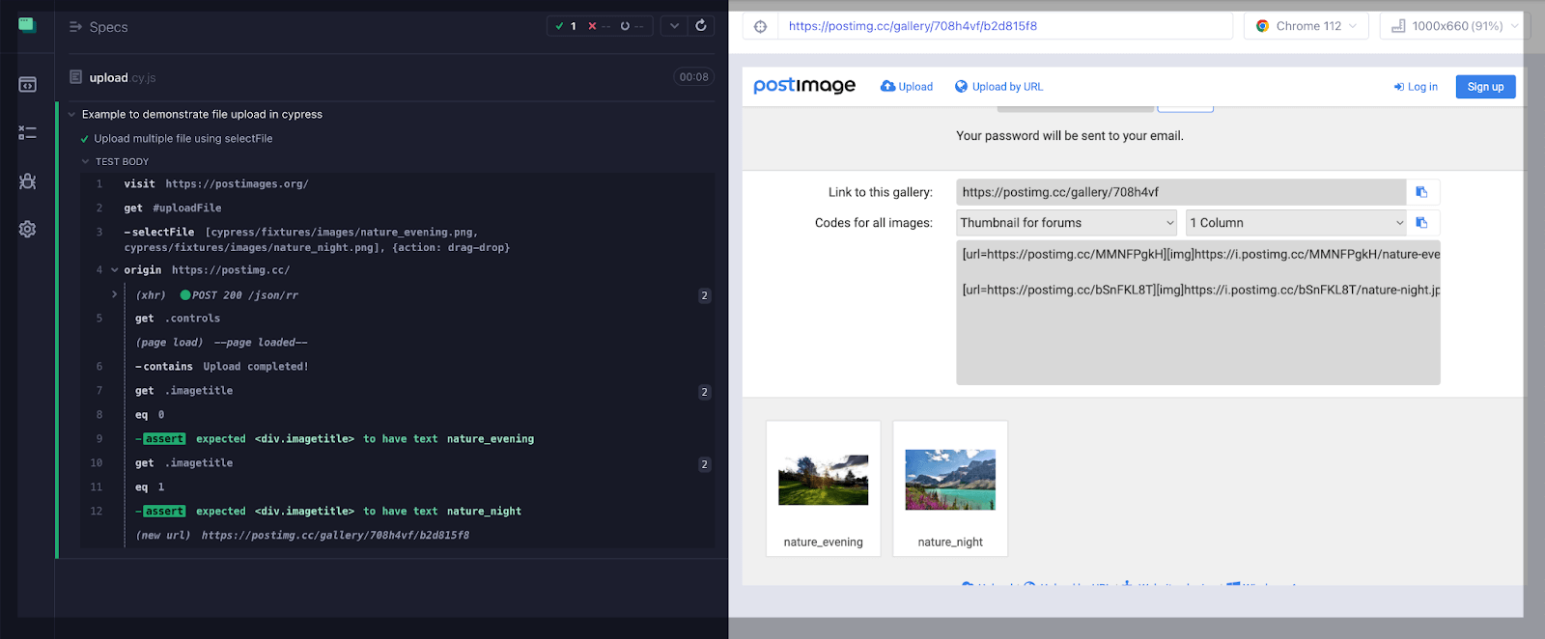1545x639 pixels.
Task: Click the rerun tests refresh icon
Action: 701,26
